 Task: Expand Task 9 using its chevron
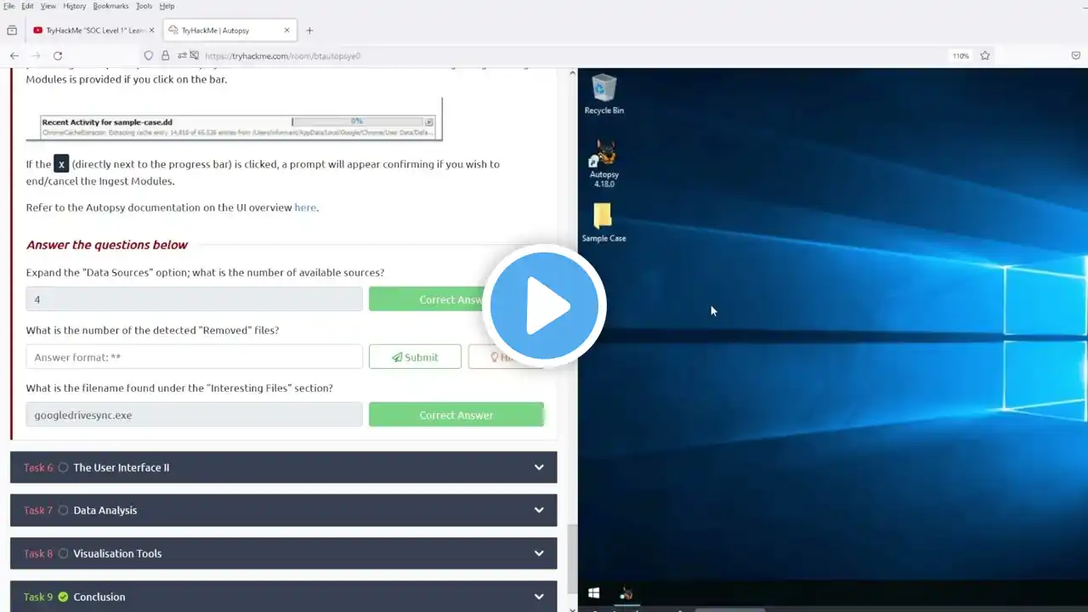point(539,597)
